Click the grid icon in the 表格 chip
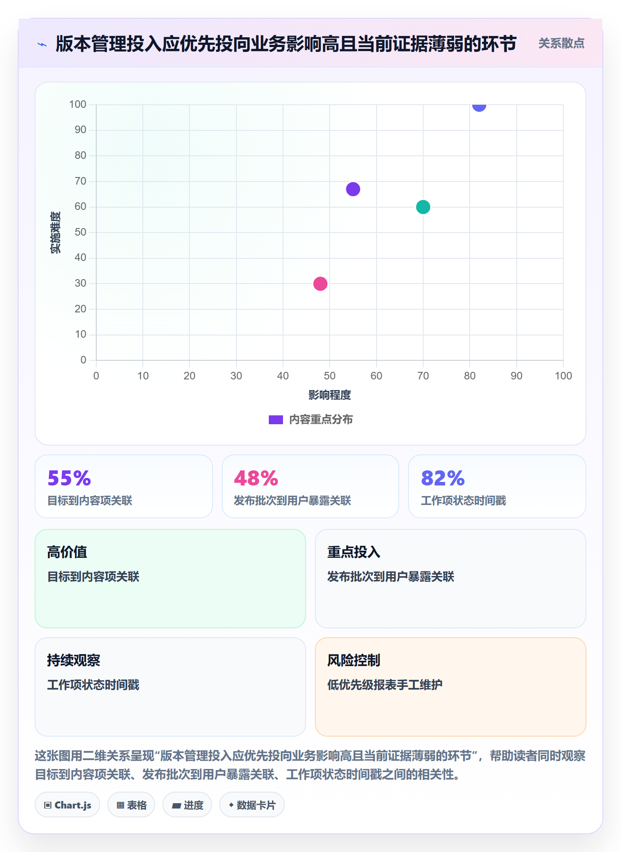 point(120,805)
